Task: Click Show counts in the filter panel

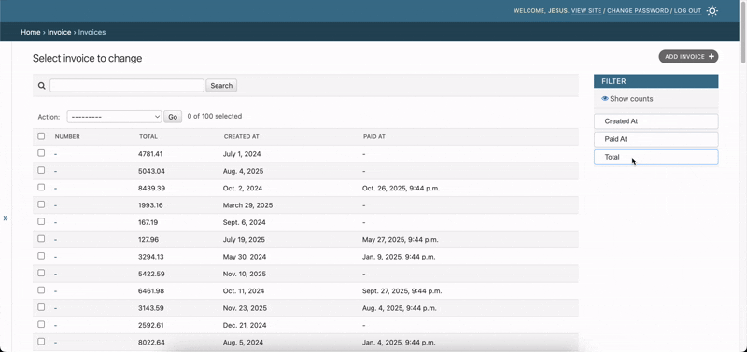Action: [631, 99]
